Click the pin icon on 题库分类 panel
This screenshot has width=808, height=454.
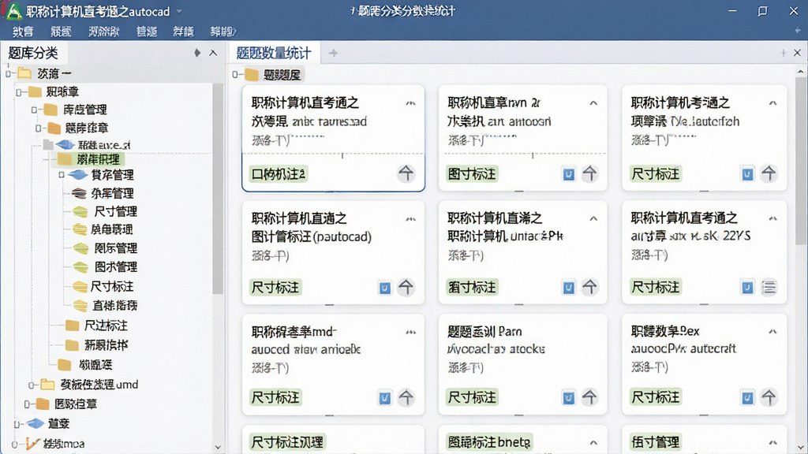(196, 53)
